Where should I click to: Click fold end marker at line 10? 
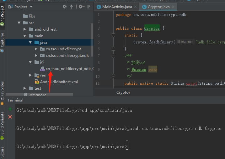[113, 76]
